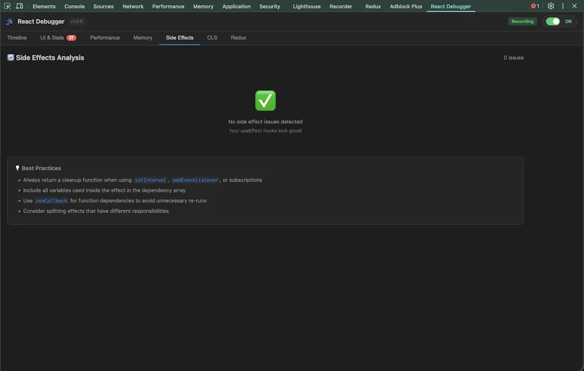Switch to the Timeline subtab
The height and width of the screenshot is (371, 584).
pos(17,37)
